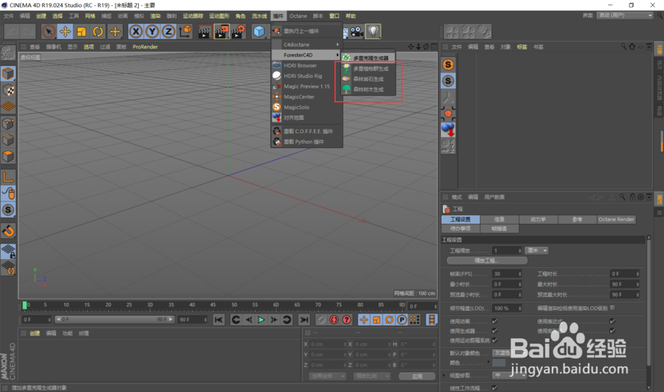This screenshot has height=392, width=664.
Task: Open ProRender viewport menu
Action: [145, 47]
